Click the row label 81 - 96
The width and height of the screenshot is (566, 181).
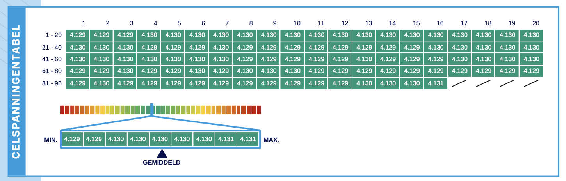(52, 83)
